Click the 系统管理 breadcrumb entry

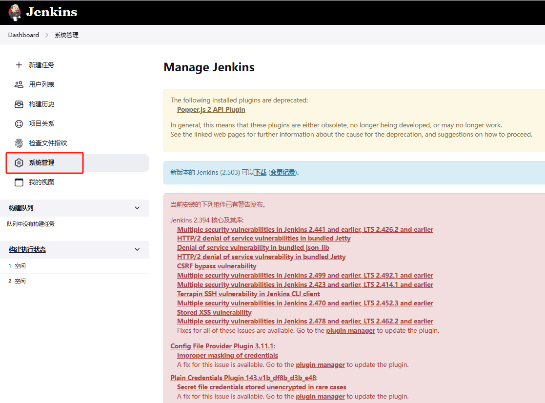coord(66,35)
